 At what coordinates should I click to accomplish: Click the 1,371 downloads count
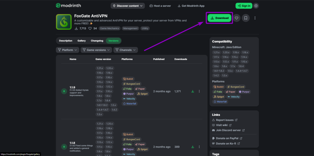click(x=178, y=91)
